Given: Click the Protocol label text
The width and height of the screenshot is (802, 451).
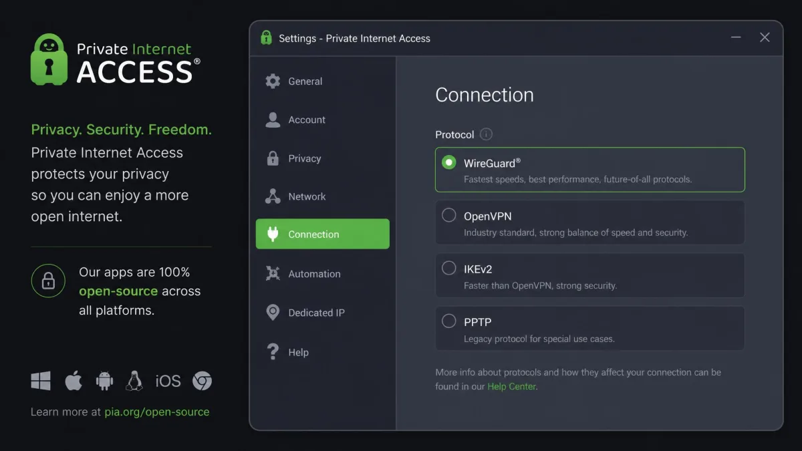Looking at the screenshot, I should [454, 134].
